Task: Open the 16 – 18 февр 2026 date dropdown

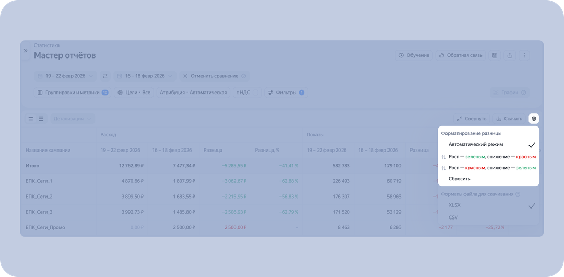Action: 145,76
